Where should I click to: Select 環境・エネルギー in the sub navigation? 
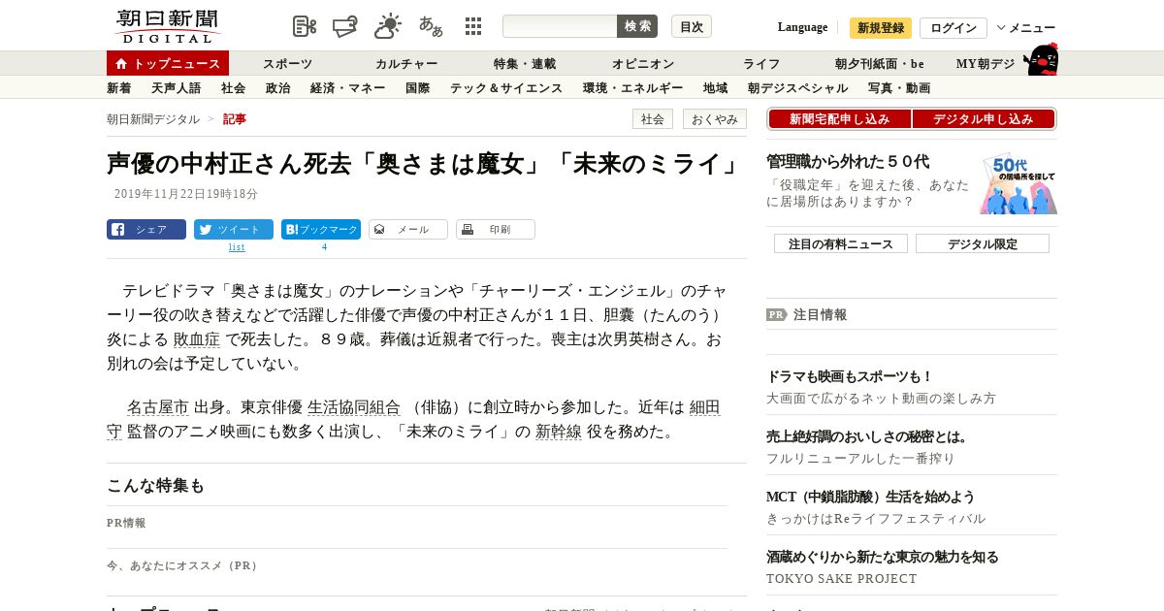(x=633, y=88)
